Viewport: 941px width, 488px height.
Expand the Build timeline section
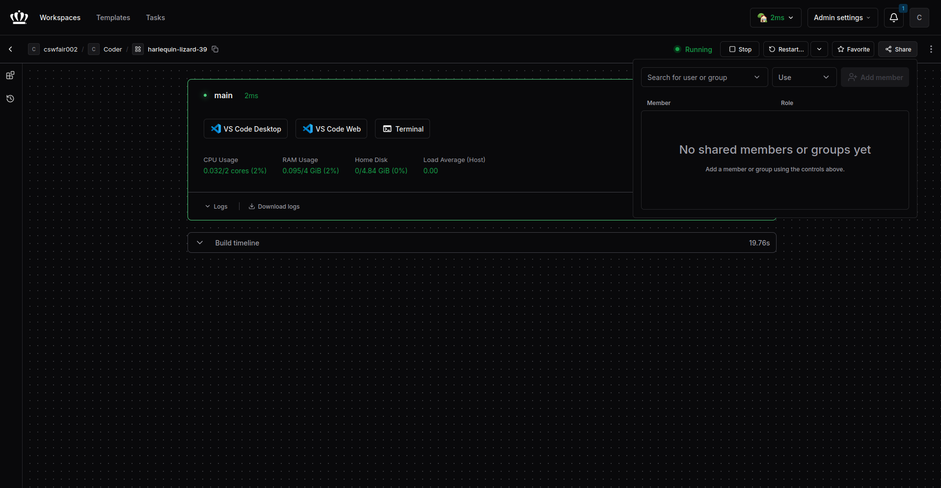point(200,243)
